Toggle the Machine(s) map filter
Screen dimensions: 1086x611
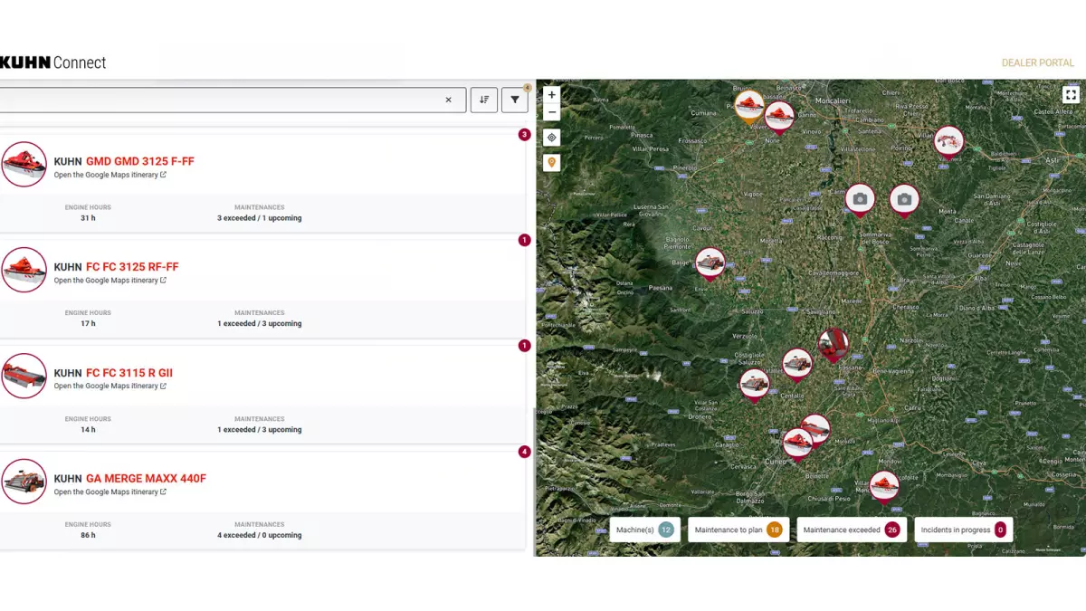644,530
